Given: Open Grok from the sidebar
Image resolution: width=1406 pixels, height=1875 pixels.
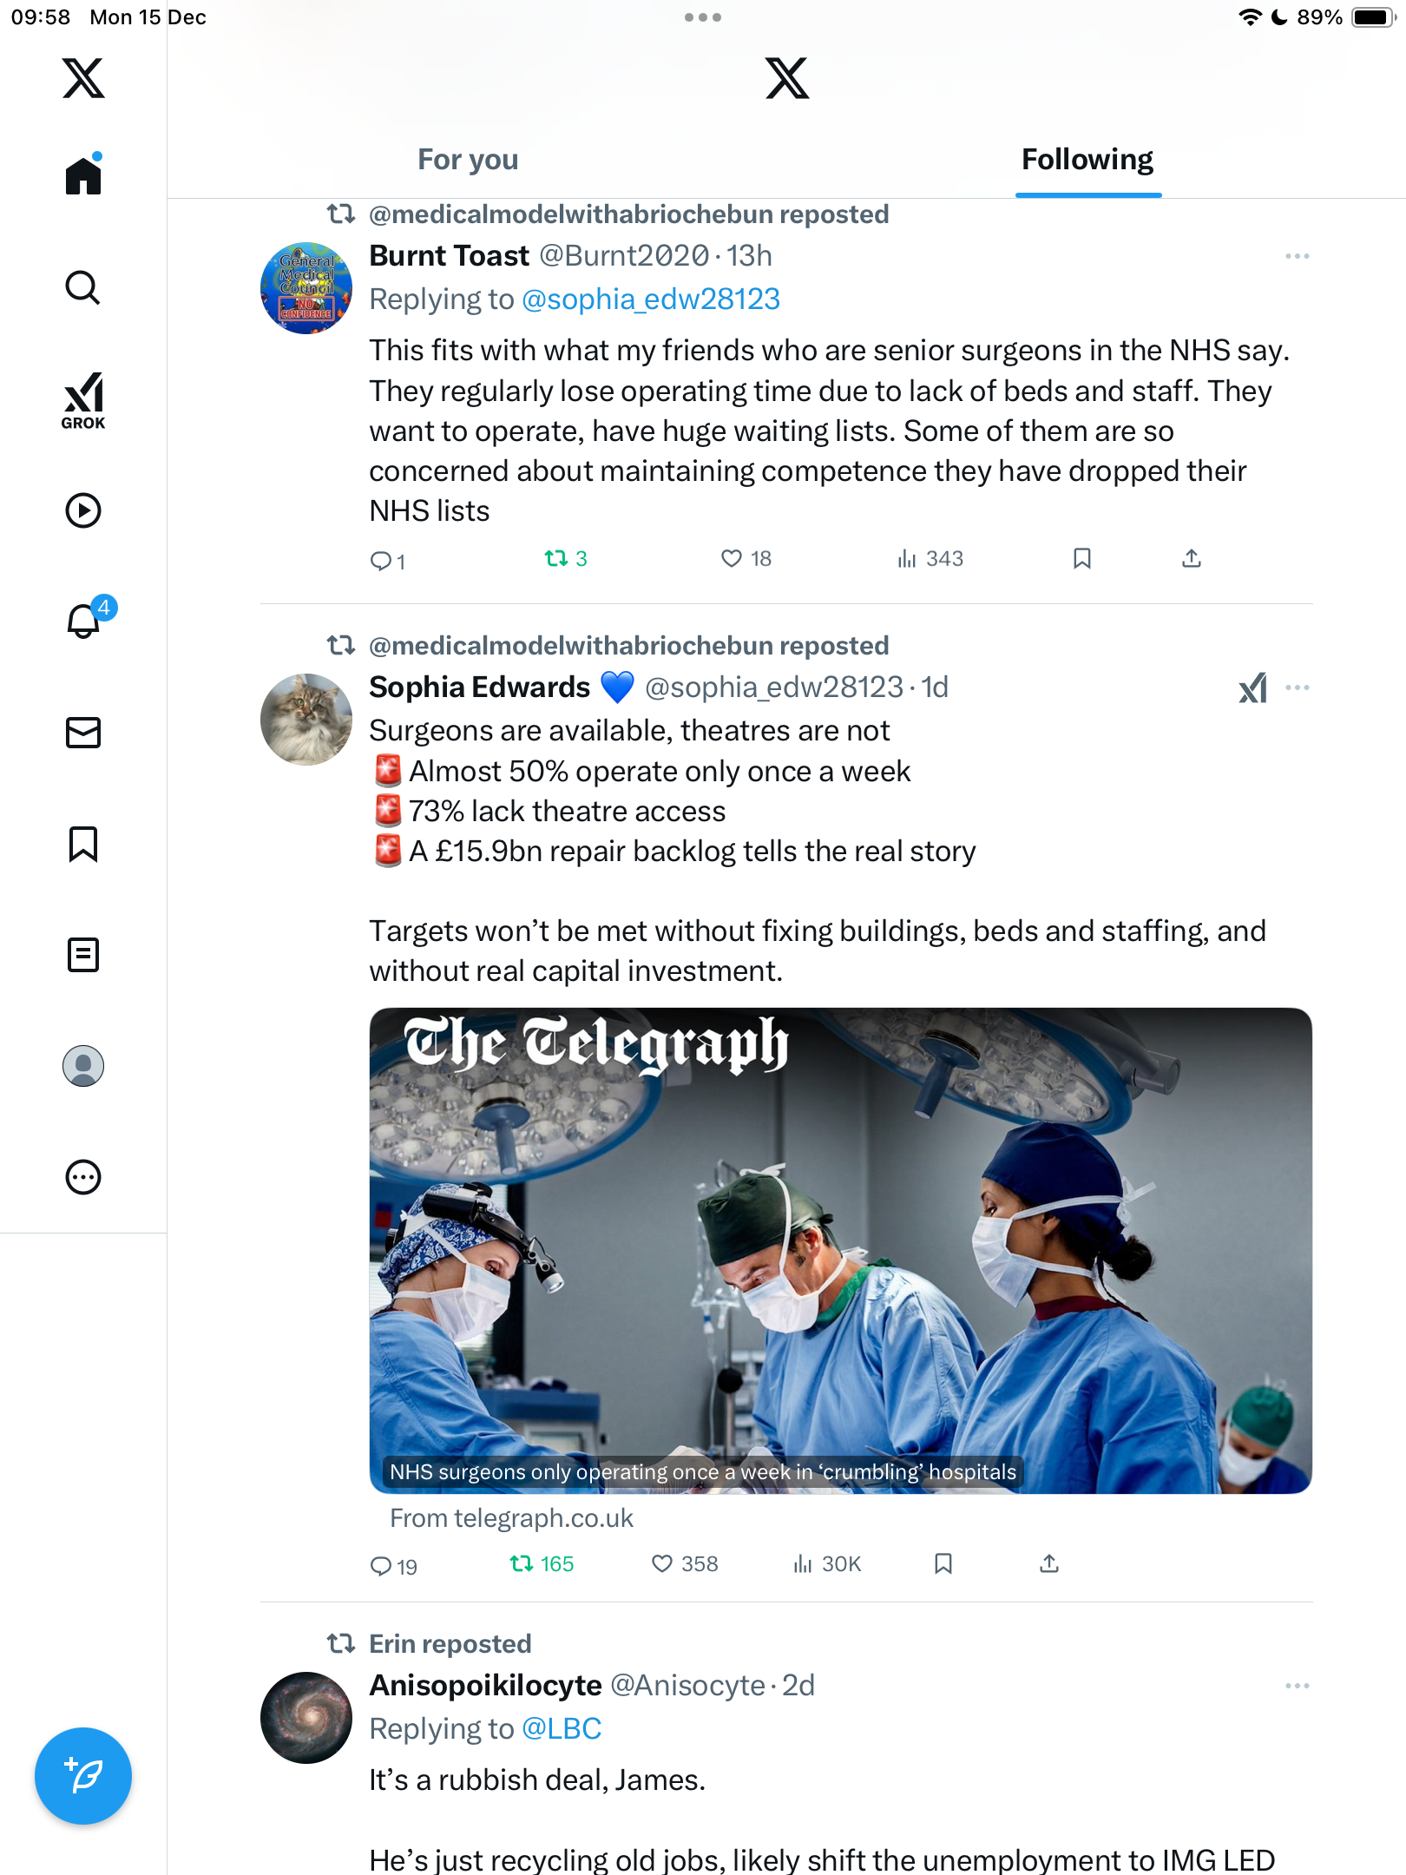Looking at the screenshot, I should 83,400.
